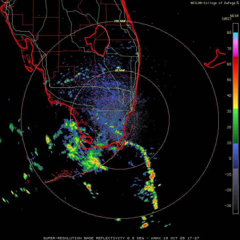Screen dimensions: 240x240
Task: Click the 80 dBZ legend value
Action: (229, 33)
